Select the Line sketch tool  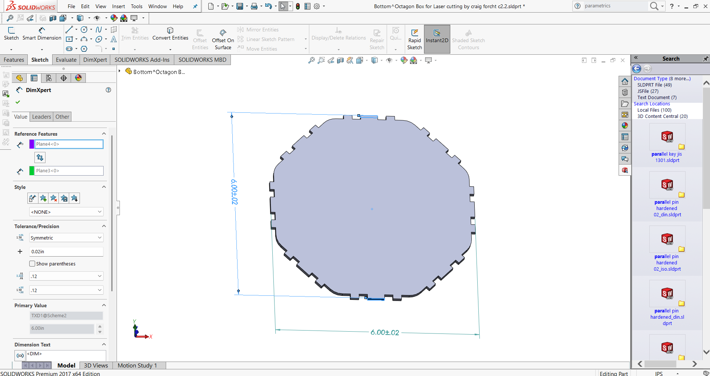pyautogui.click(x=69, y=30)
